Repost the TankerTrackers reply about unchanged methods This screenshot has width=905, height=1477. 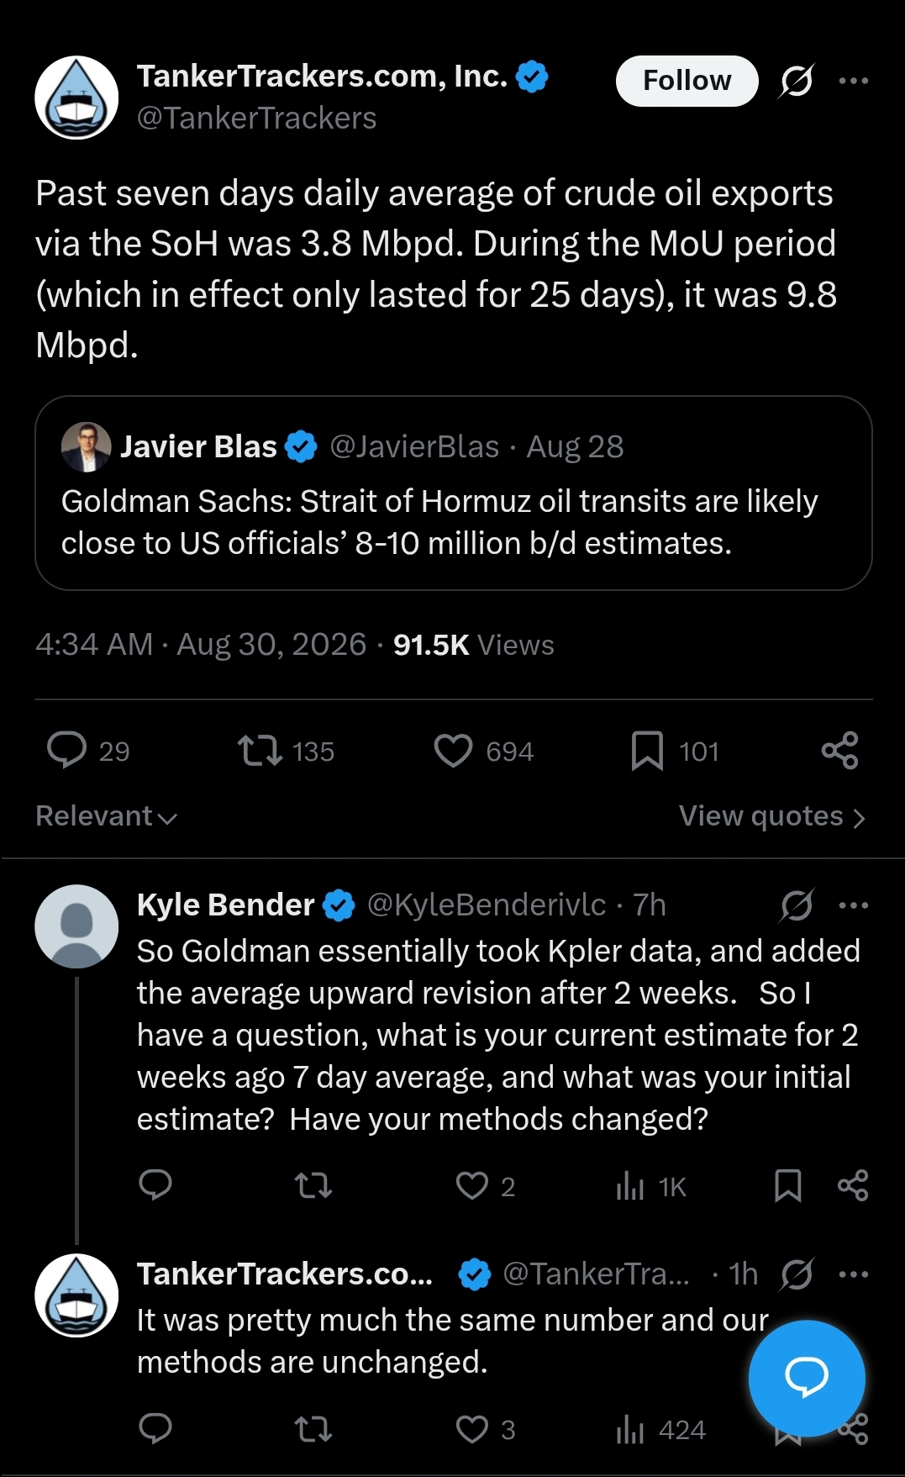coord(313,1428)
